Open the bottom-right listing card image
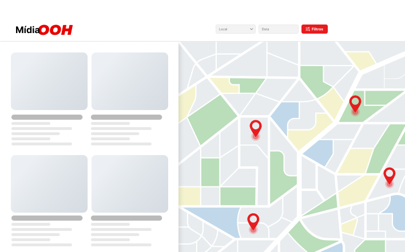This screenshot has width=405, height=252. pyautogui.click(x=130, y=184)
